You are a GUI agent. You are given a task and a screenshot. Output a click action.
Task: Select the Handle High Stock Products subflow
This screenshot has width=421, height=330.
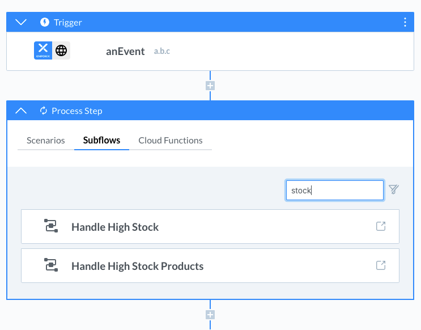click(137, 266)
